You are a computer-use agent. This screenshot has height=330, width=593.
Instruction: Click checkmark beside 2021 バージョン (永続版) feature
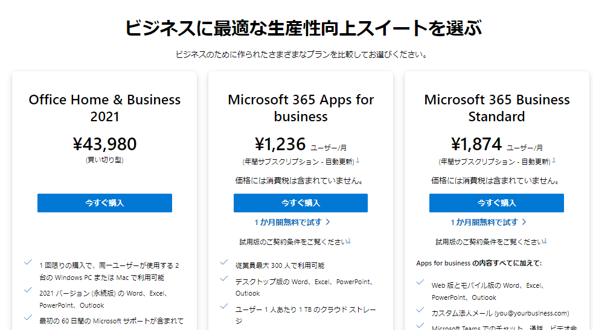tap(28, 290)
